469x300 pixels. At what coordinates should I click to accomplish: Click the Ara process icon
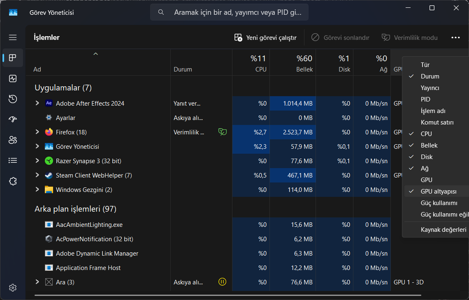point(49,282)
